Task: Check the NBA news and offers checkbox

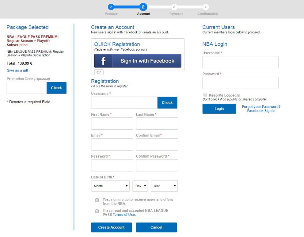Action: 97,200
